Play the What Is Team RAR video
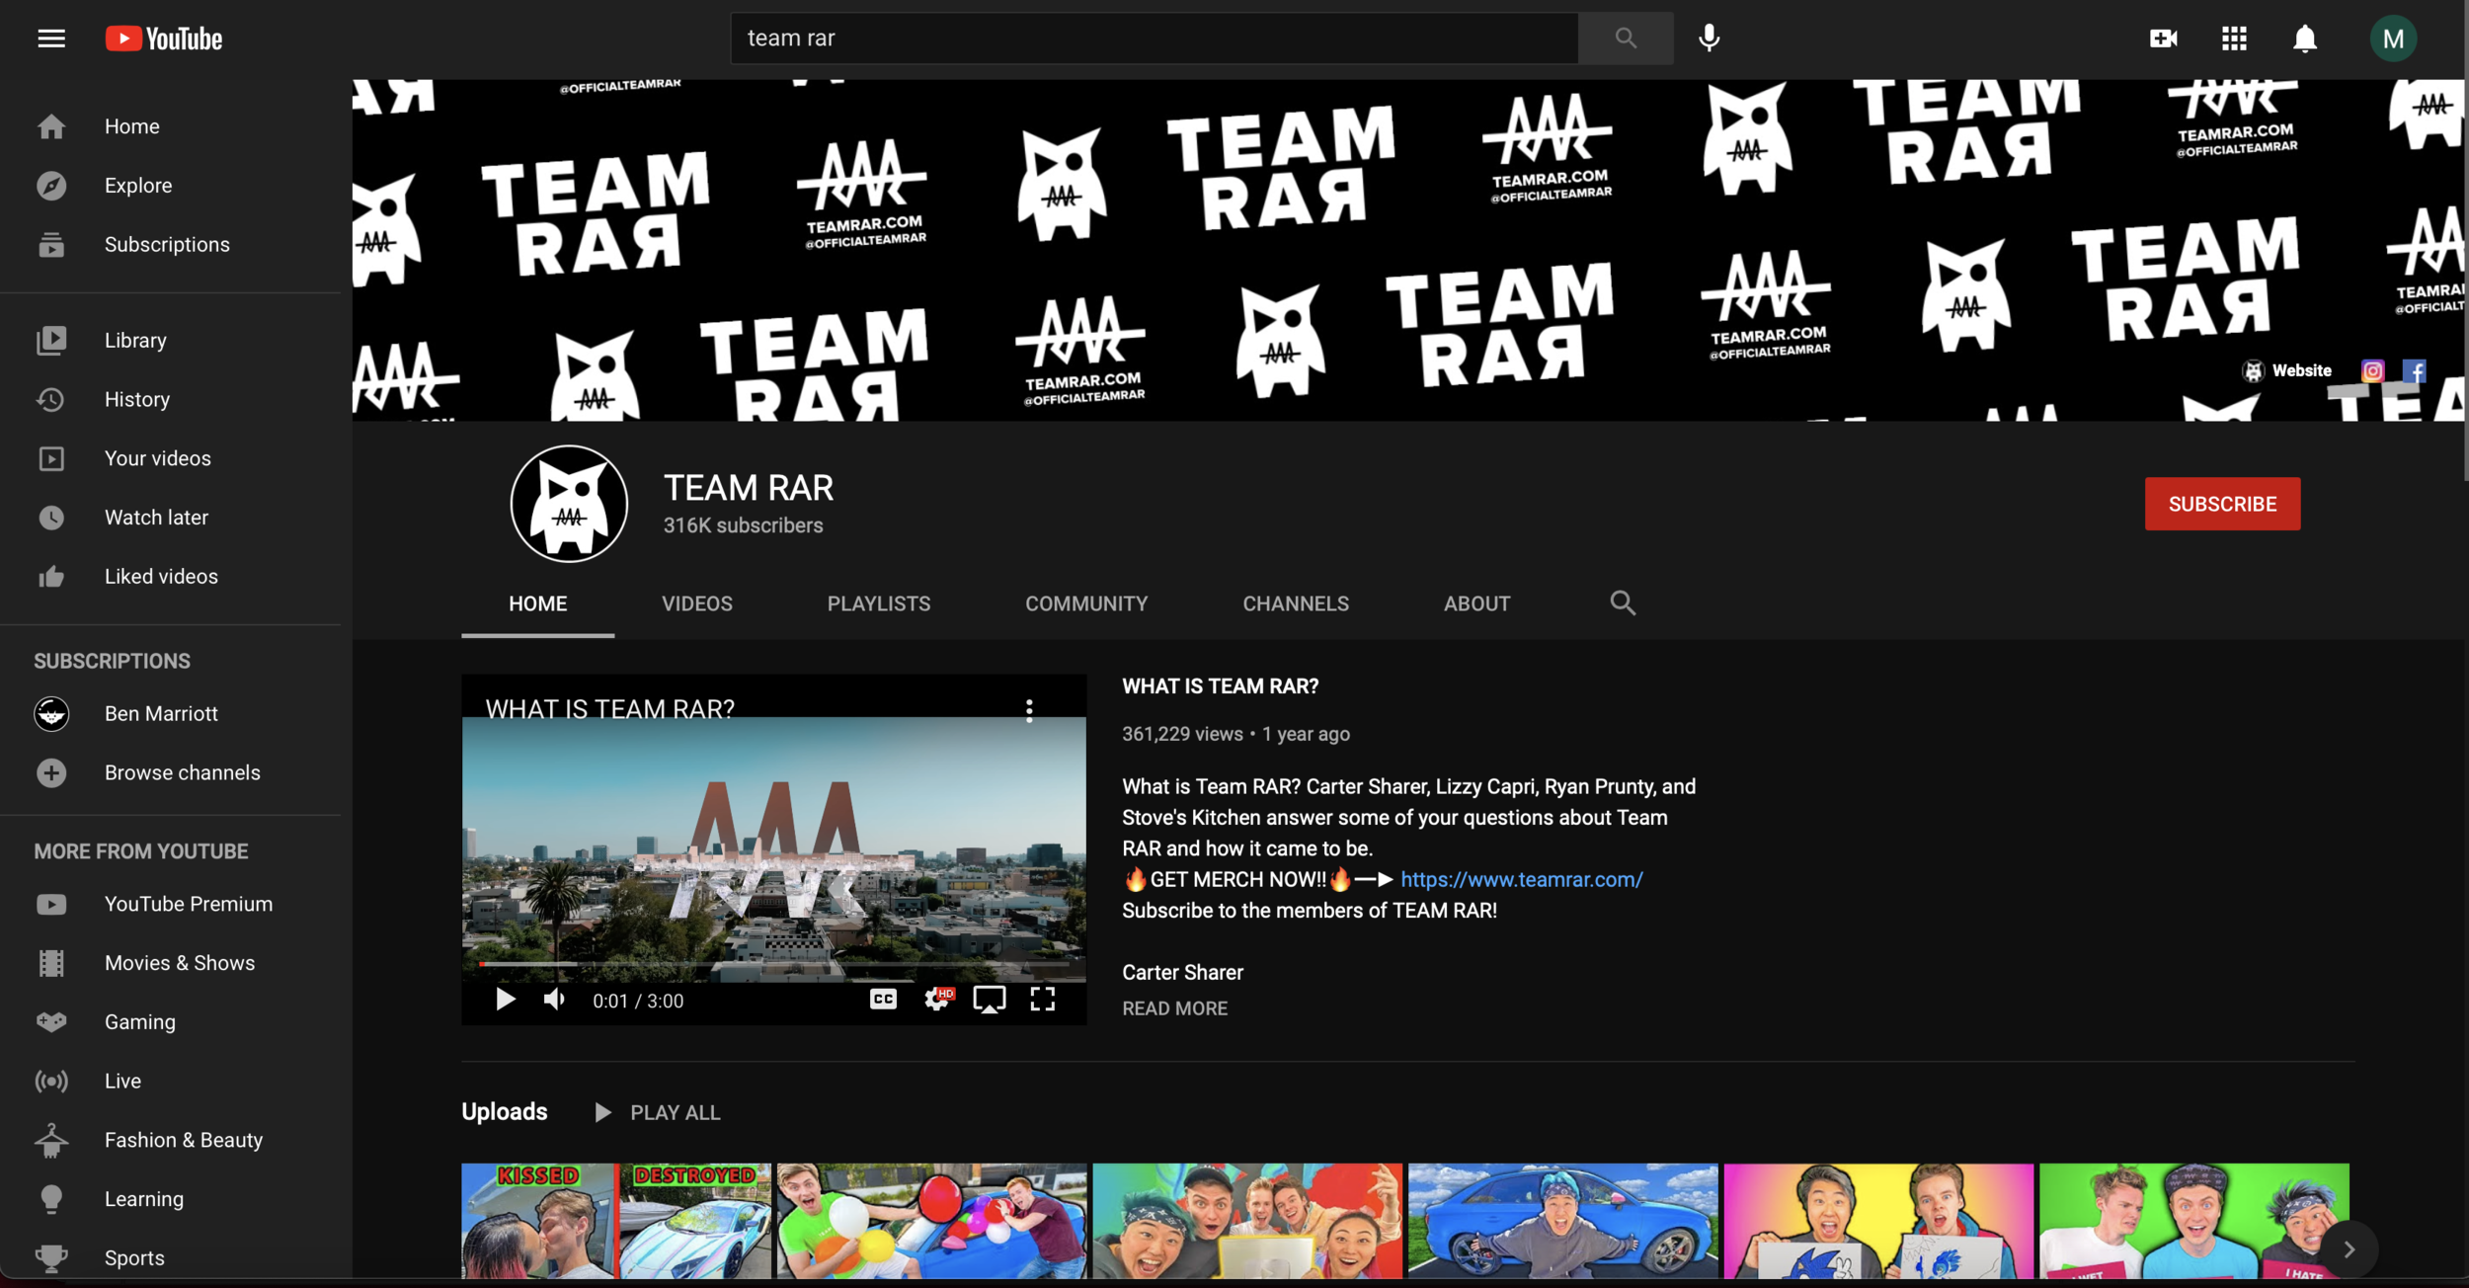This screenshot has height=1288, width=2469. [x=505, y=1000]
